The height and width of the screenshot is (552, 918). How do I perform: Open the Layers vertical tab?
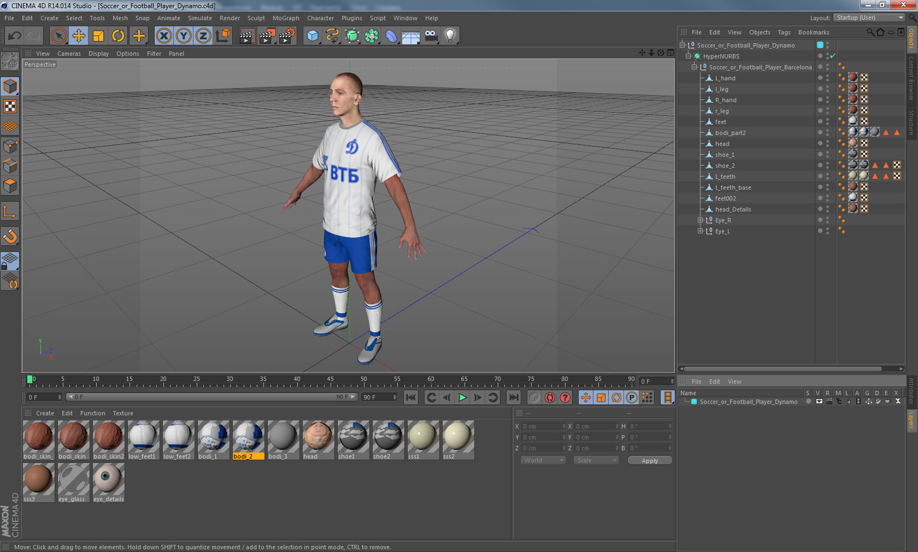click(x=911, y=421)
